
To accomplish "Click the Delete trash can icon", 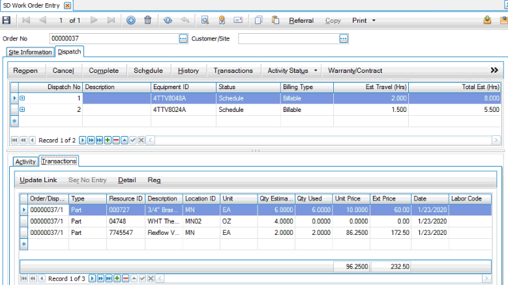I will tap(147, 20).
